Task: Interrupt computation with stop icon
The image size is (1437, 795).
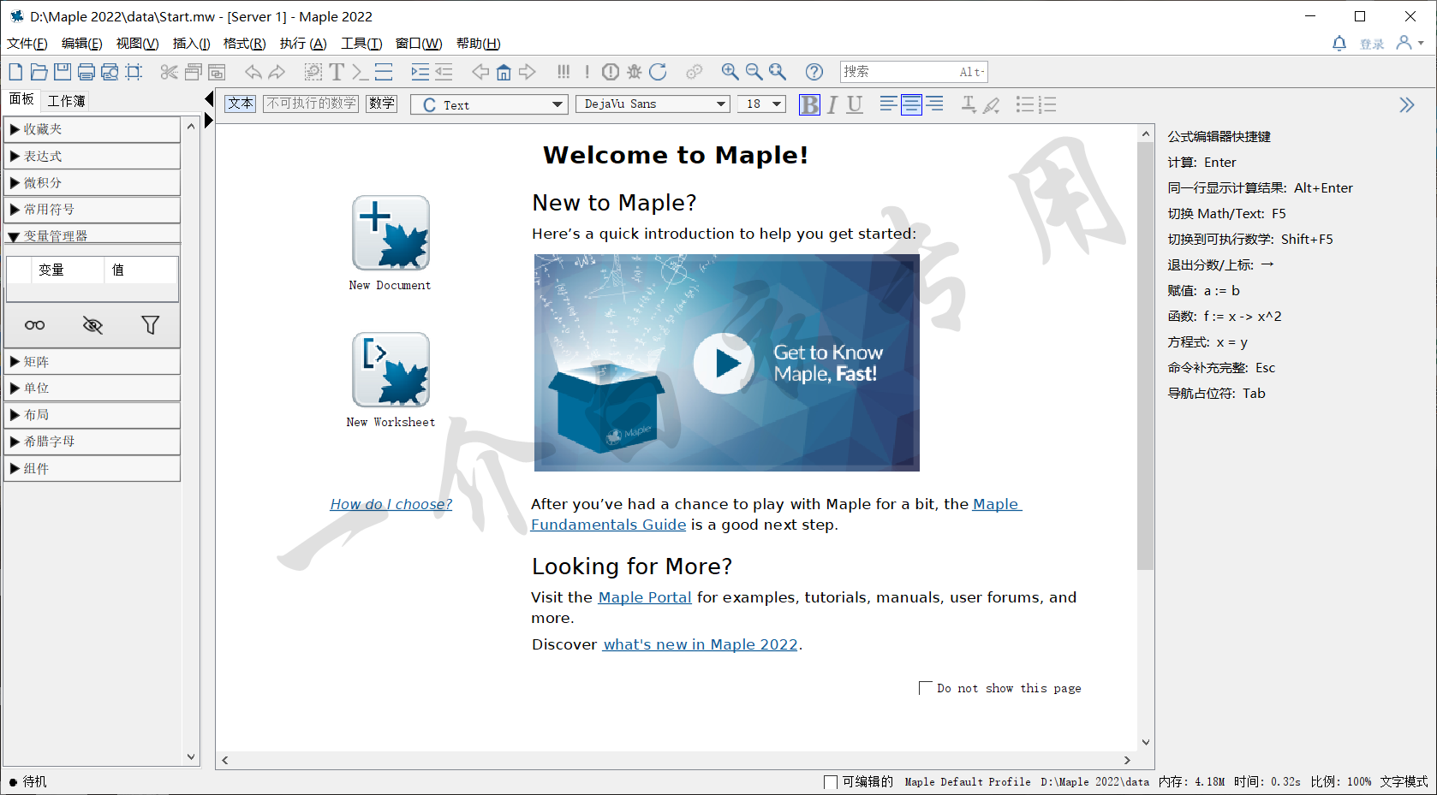Action: (611, 72)
